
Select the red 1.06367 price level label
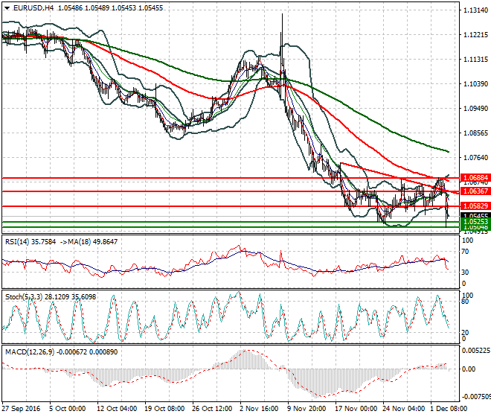475,191
